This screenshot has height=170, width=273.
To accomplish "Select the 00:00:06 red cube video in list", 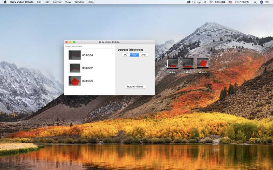I will [x=74, y=81].
